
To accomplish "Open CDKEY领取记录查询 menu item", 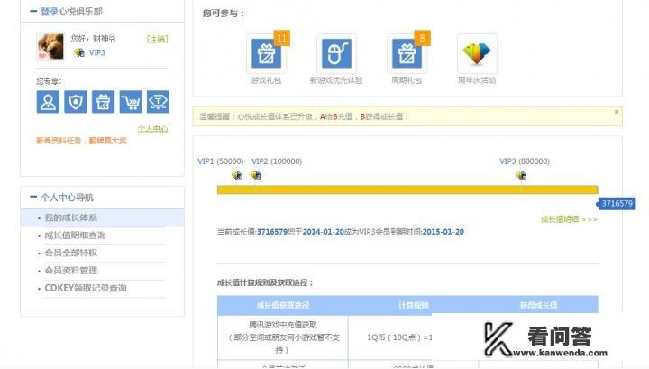I will 86,288.
